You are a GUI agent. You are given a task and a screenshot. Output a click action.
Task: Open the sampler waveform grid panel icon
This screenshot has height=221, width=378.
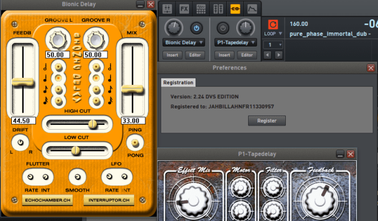[201, 9]
